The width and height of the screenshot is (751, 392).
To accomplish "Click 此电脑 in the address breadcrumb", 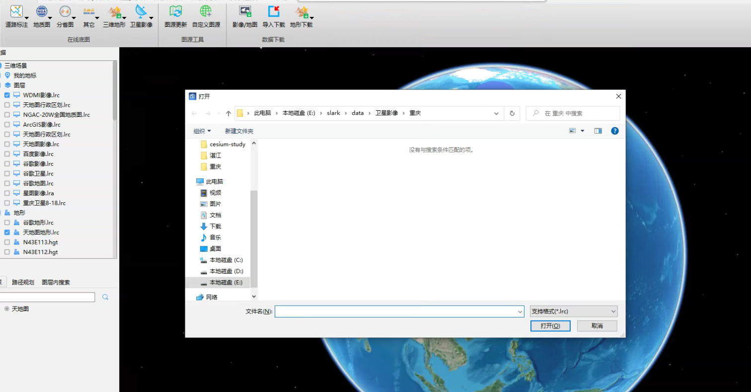I will [262, 113].
